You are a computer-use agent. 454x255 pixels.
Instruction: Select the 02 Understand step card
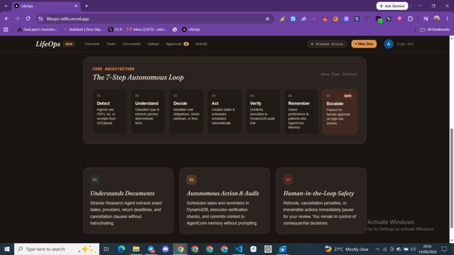[x=148, y=111]
